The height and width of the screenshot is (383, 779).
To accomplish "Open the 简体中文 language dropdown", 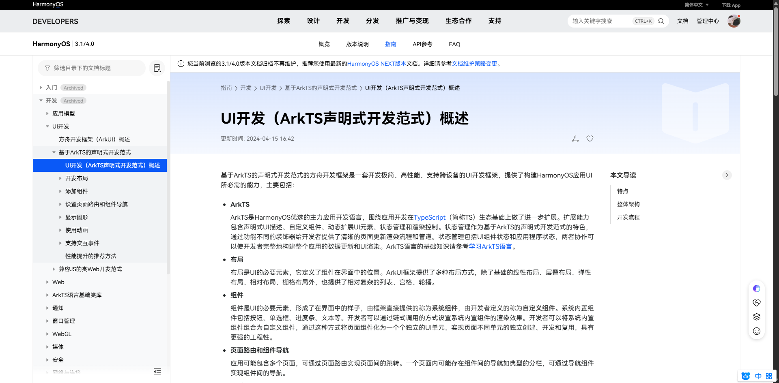I will click(697, 5).
